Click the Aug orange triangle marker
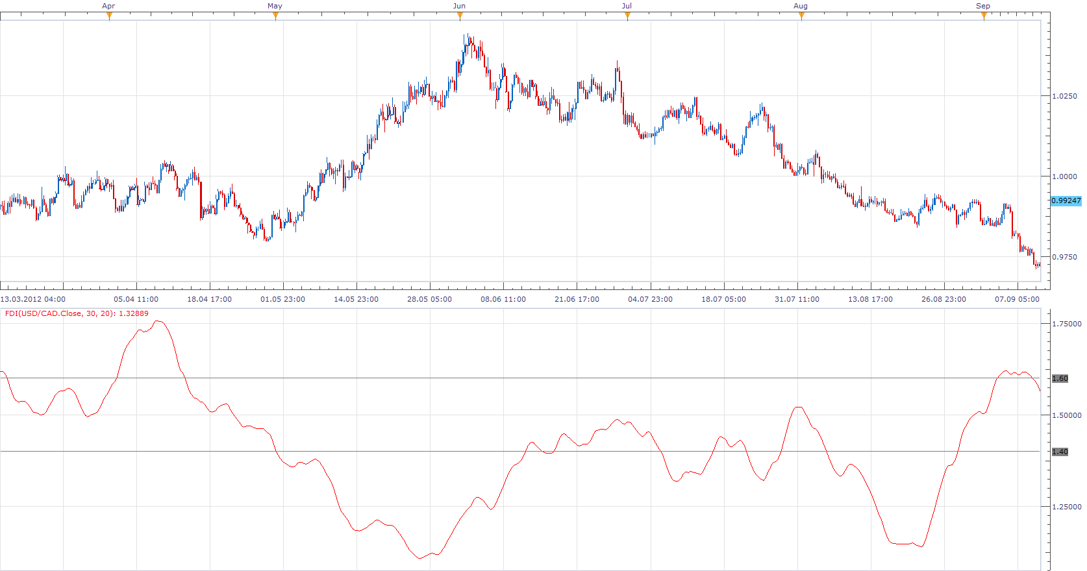 (801, 16)
